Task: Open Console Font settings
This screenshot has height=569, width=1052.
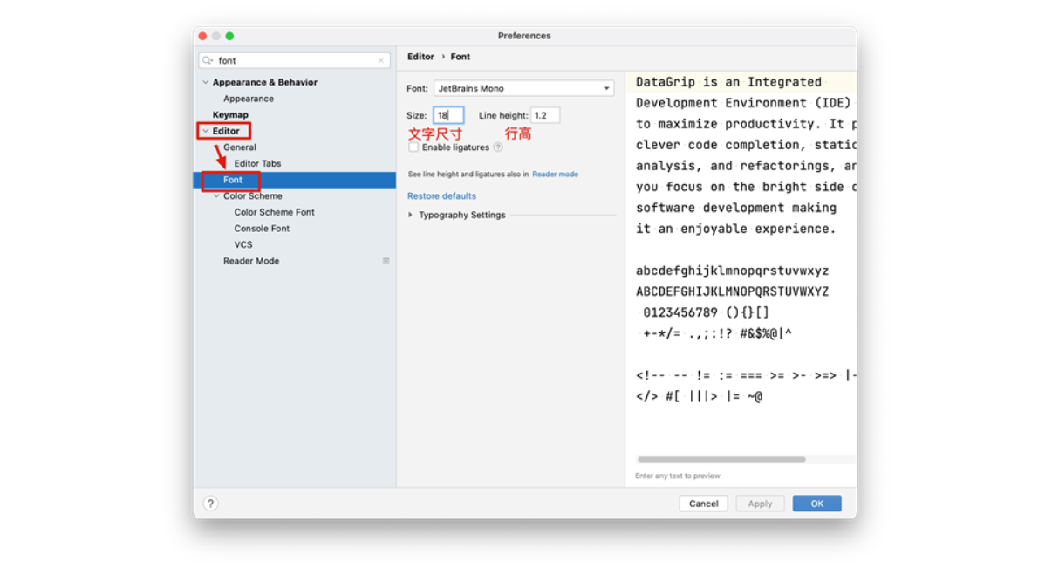Action: (x=262, y=229)
